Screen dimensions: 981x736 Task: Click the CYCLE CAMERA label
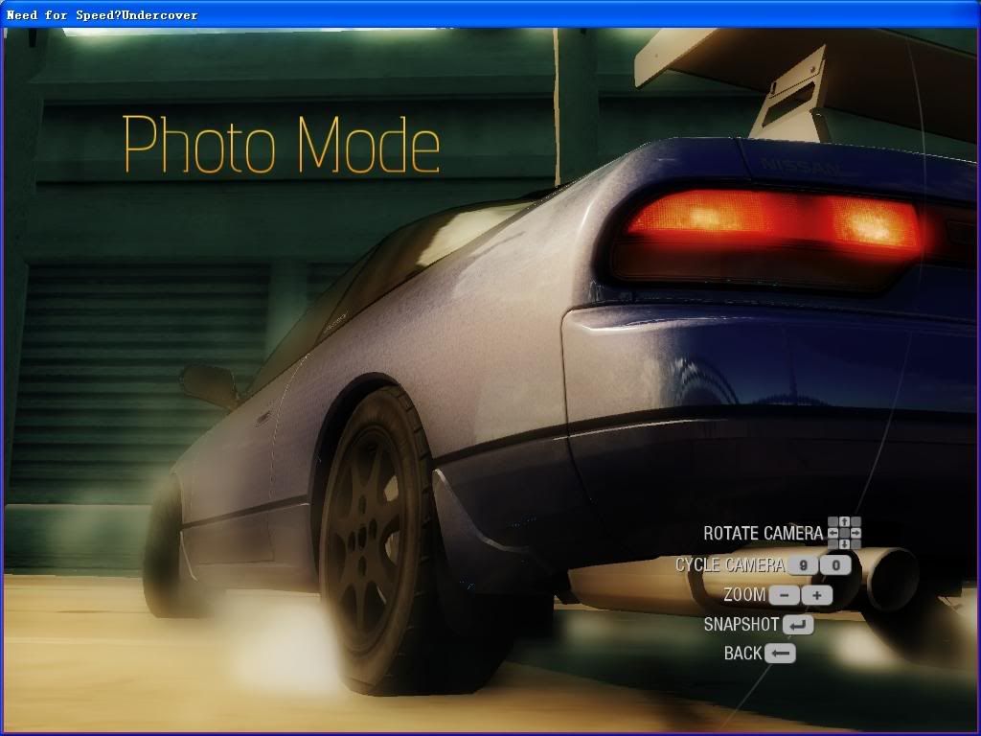[x=730, y=565]
